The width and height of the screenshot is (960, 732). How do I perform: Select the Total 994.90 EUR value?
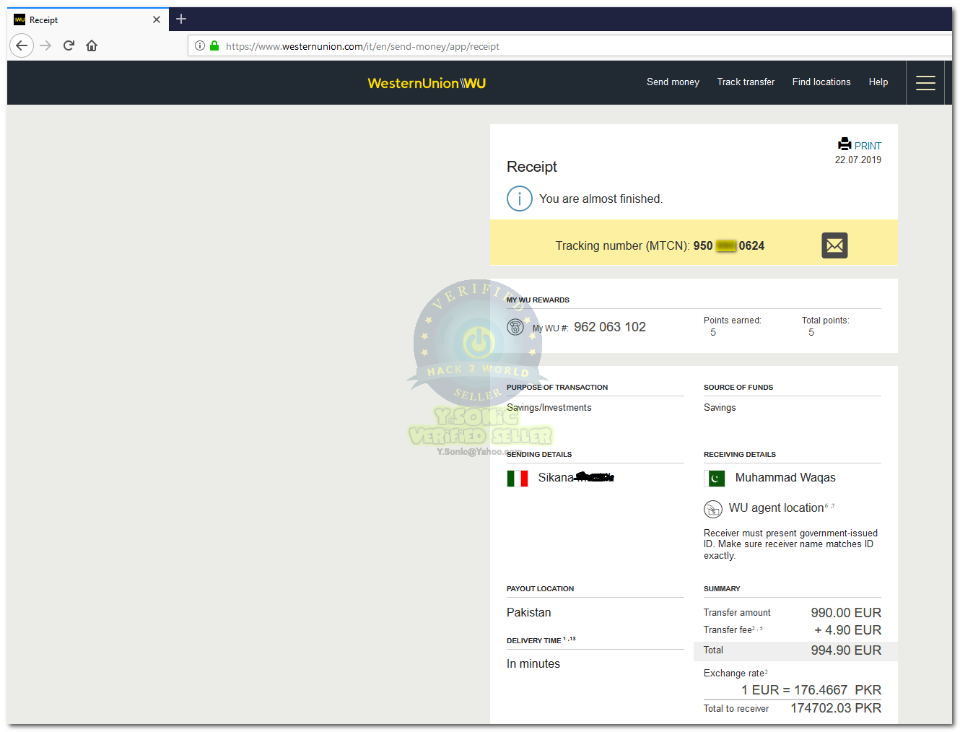point(846,650)
